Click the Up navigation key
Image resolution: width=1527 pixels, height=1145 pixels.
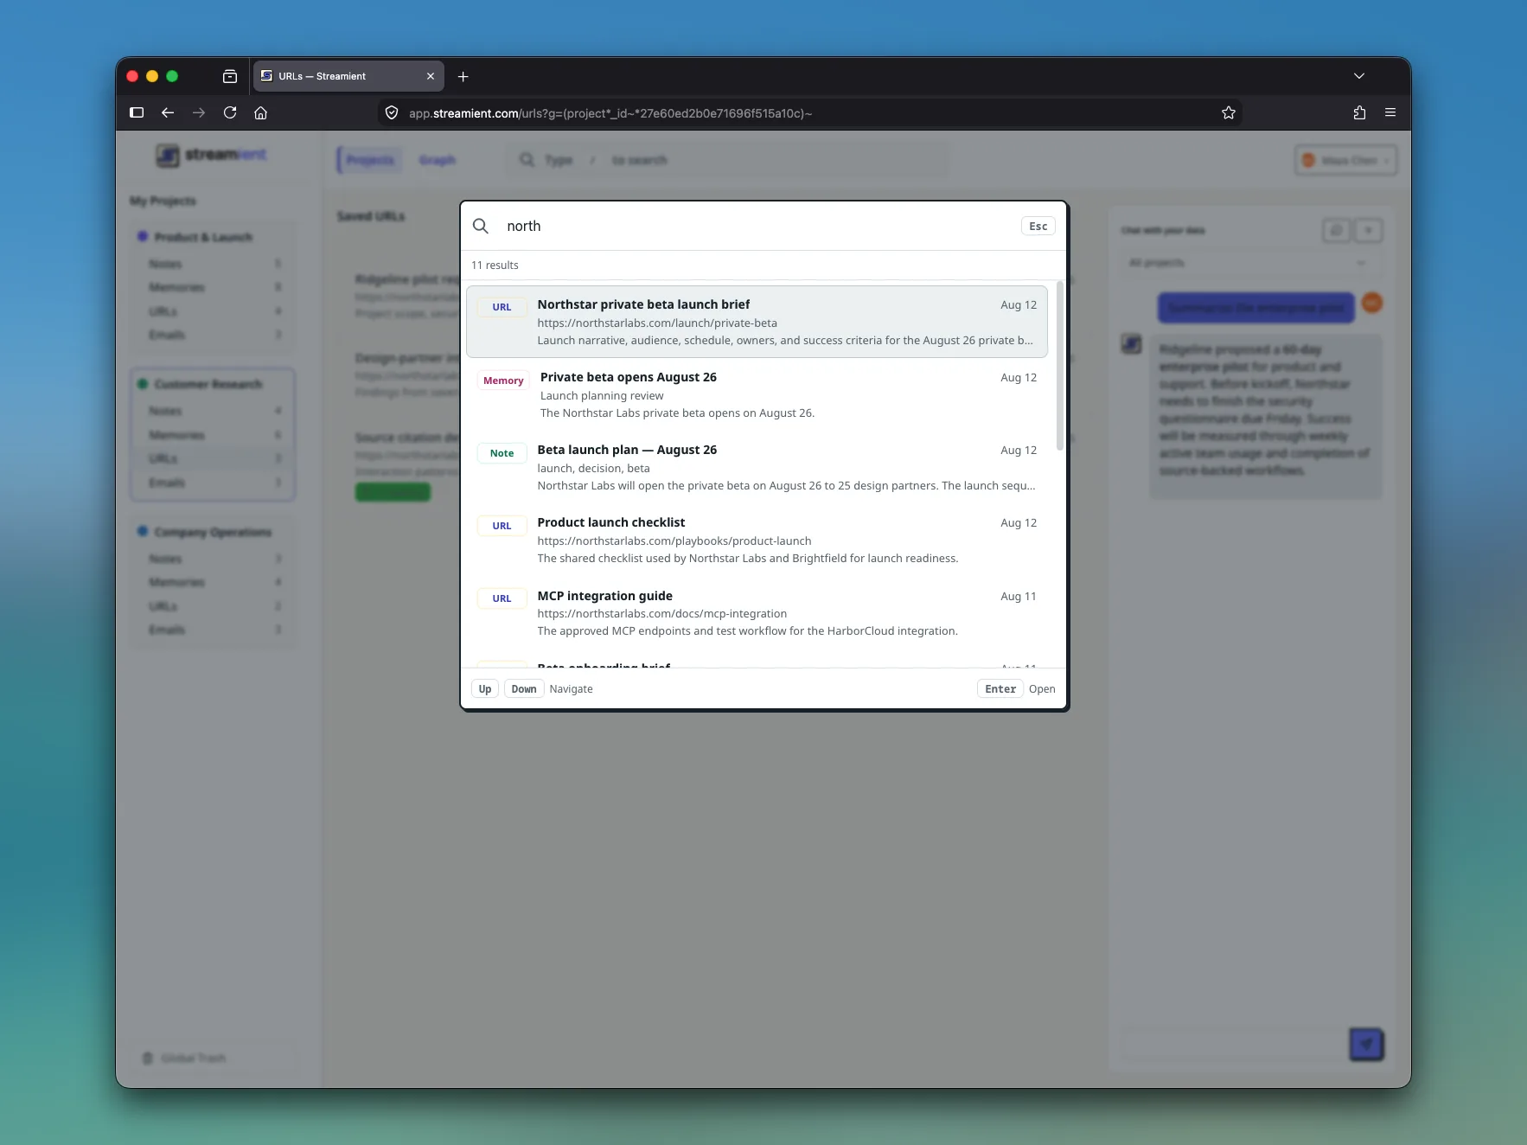[484, 689]
